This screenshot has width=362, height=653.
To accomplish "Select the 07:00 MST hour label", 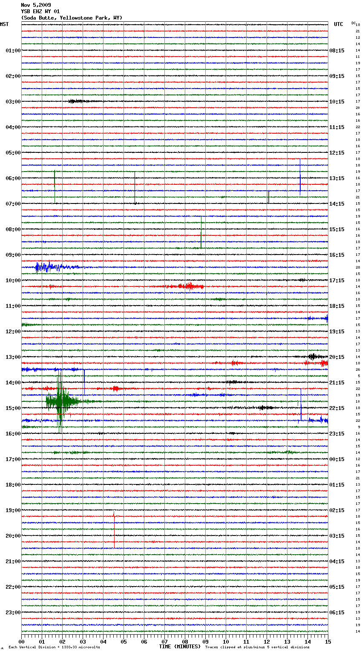I will [x=13, y=204].
